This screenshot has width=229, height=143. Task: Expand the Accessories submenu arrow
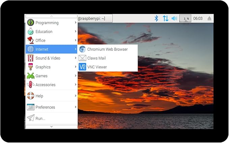(x=75, y=85)
